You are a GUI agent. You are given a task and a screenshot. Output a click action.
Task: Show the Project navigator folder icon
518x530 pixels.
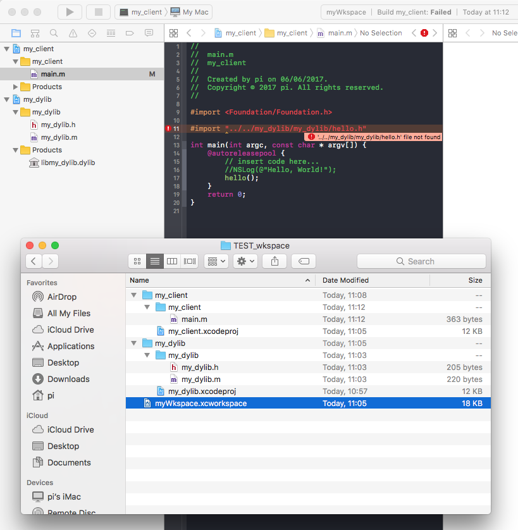pos(16,33)
